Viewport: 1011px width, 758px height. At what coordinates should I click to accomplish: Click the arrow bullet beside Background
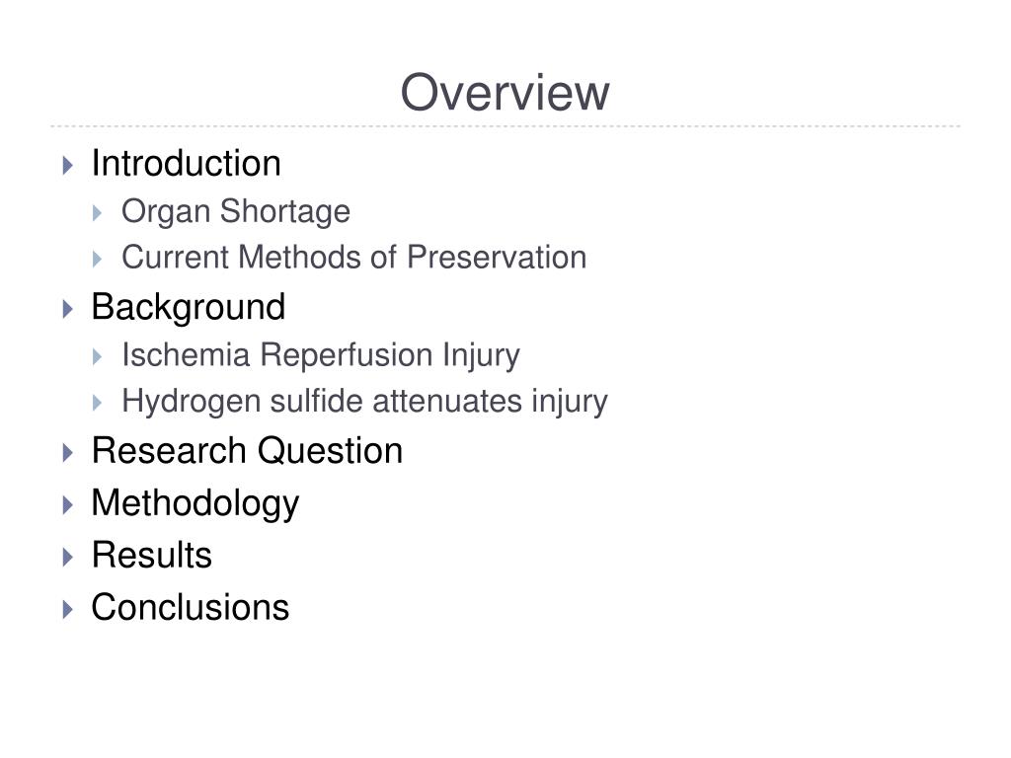click(68, 309)
